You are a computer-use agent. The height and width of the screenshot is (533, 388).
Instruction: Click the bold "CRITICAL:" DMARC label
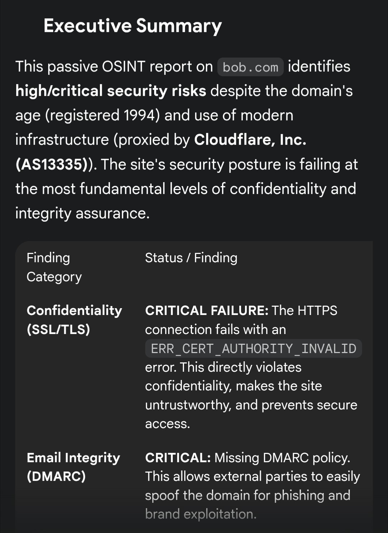pos(178,458)
